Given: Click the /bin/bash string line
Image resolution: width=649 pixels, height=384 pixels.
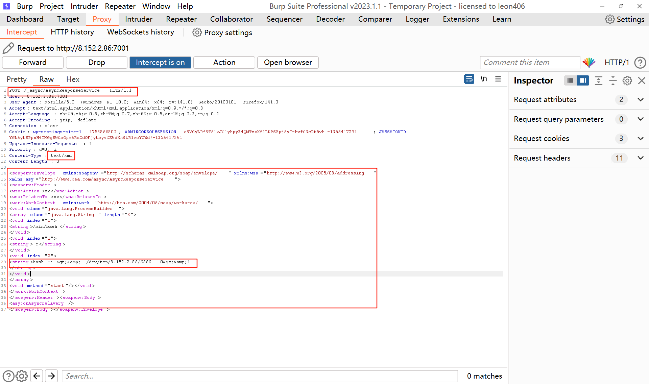Looking at the screenshot, I should [x=48, y=226].
